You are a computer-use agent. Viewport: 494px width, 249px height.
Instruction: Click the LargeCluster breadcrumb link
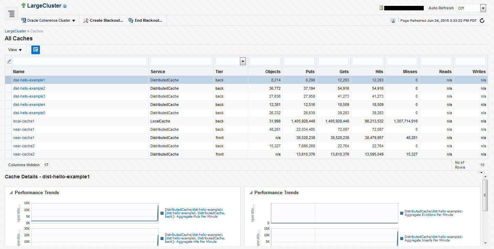15,31
